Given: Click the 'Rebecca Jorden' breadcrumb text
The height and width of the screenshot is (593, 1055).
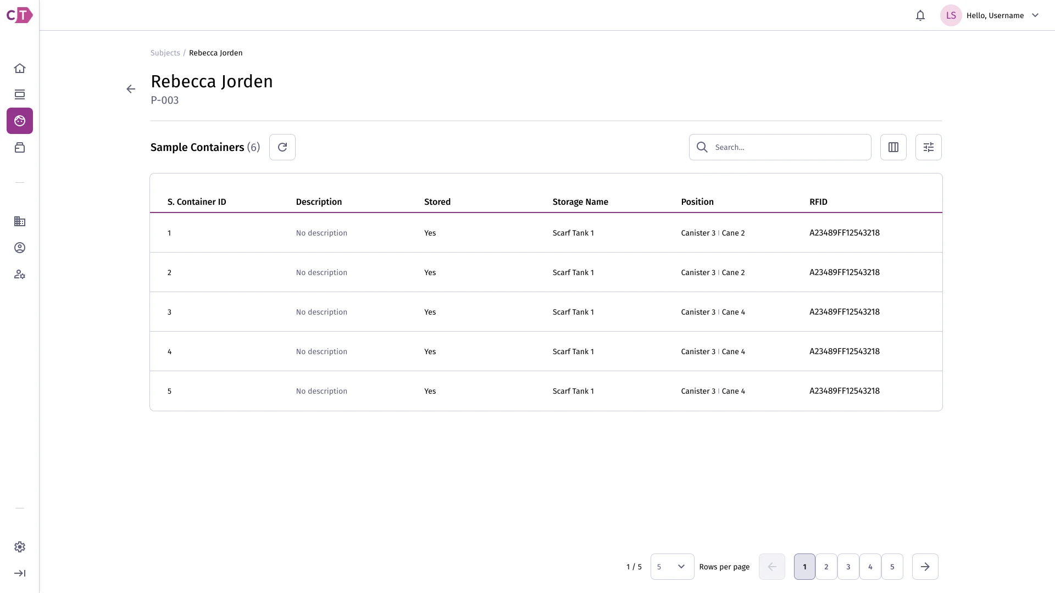Looking at the screenshot, I should [x=215, y=53].
